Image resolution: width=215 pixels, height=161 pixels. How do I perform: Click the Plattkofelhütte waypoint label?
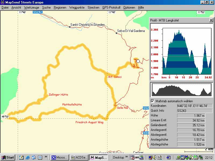[72, 104]
